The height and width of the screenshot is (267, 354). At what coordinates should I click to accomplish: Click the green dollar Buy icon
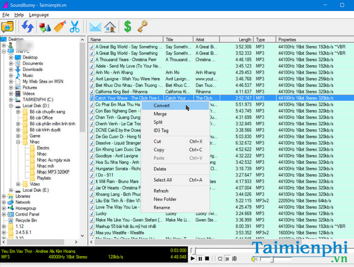pyautogui.click(x=127, y=26)
